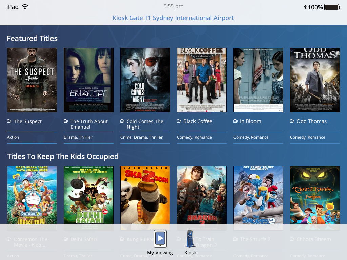Open The Suspect movie poster
347x260 pixels.
coord(32,80)
